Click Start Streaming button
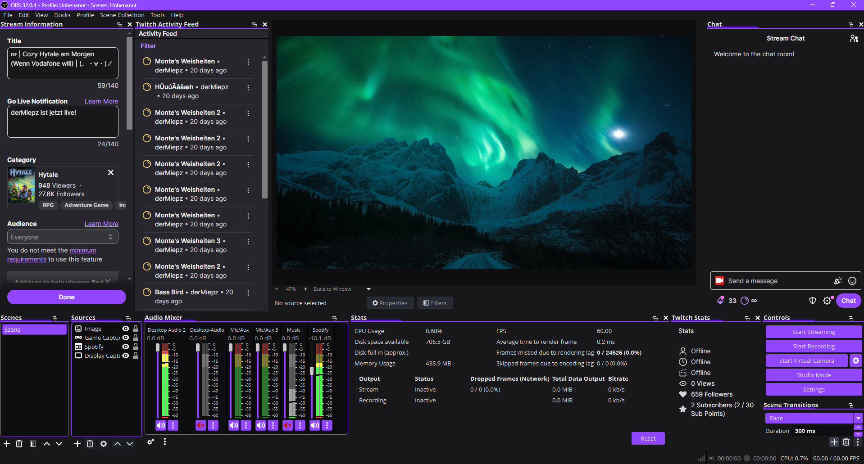864x464 pixels. click(x=814, y=332)
